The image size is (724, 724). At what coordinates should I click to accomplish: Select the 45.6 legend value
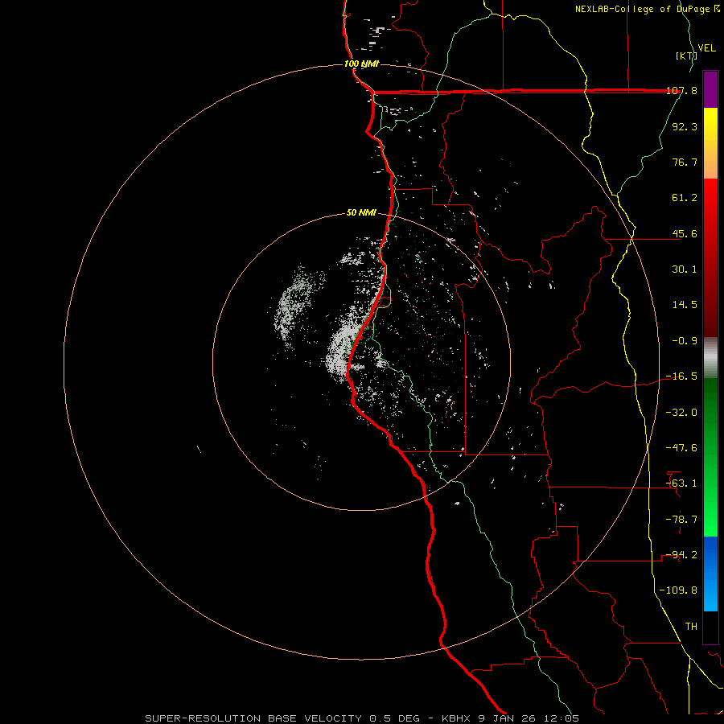(x=685, y=233)
